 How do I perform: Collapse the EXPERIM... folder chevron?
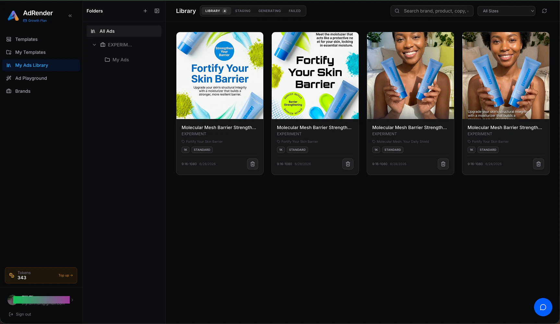coord(94,45)
